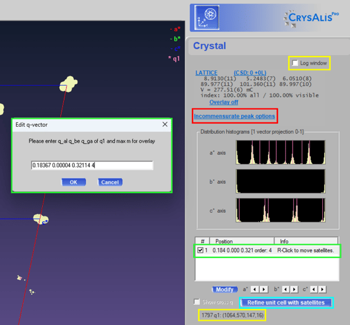This screenshot has width=350, height=325.
Task: Close the Edit q-vector dialog
Action: (x=165, y=124)
